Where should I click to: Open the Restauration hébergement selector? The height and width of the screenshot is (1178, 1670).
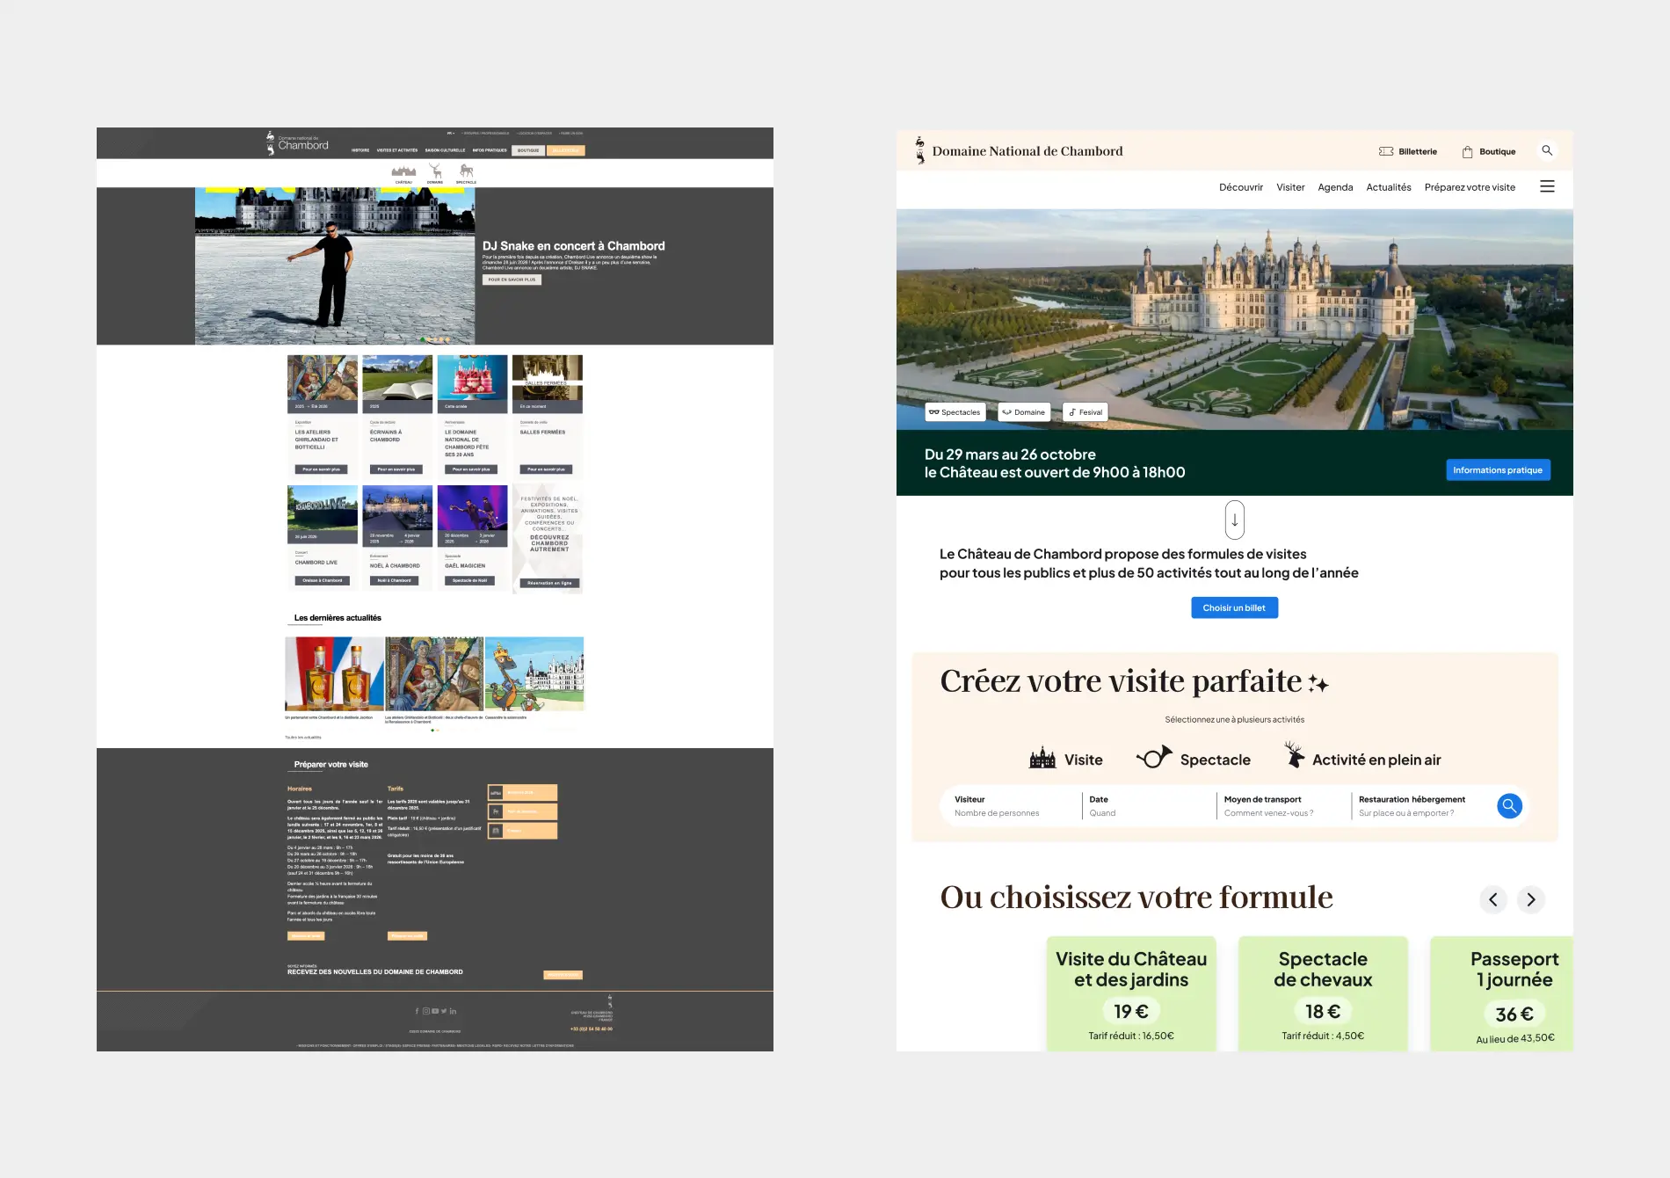pos(1417,806)
